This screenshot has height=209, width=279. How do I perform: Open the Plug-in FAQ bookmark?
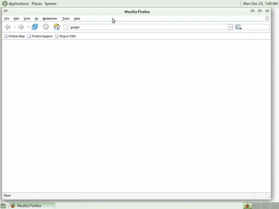tap(65, 36)
